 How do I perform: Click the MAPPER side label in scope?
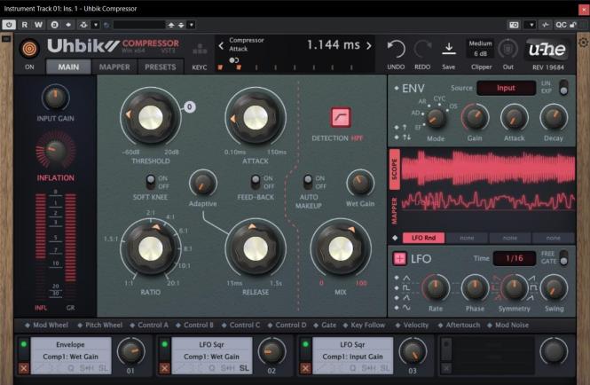click(x=394, y=211)
